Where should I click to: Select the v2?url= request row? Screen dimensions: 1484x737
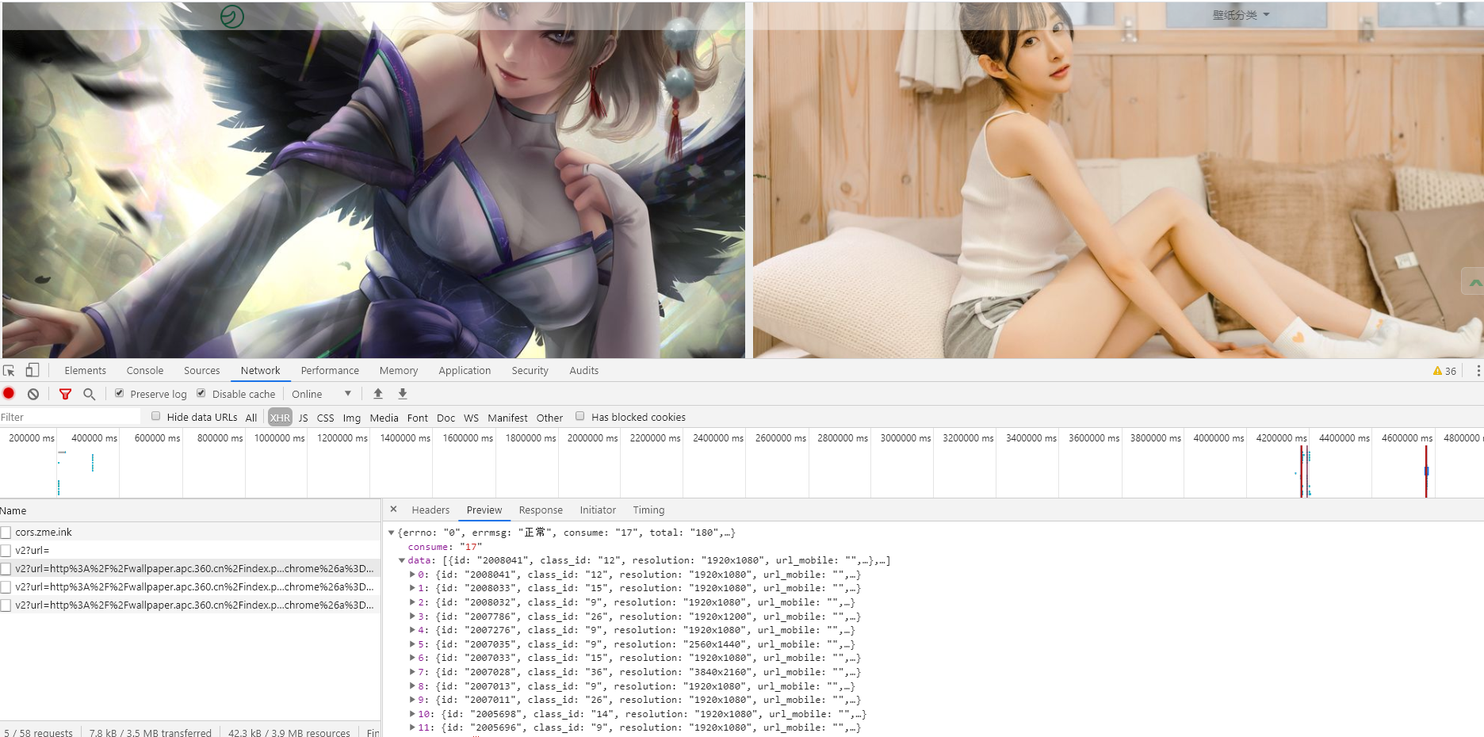click(x=190, y=551)
